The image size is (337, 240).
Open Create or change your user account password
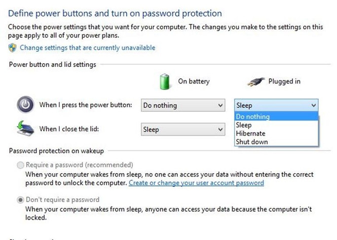click(x=196, y=183)
